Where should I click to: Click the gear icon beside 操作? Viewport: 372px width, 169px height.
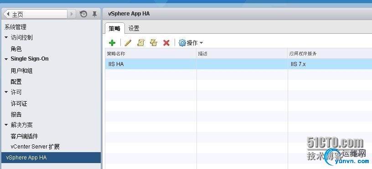pyautogui.click(x=182, y=43)
